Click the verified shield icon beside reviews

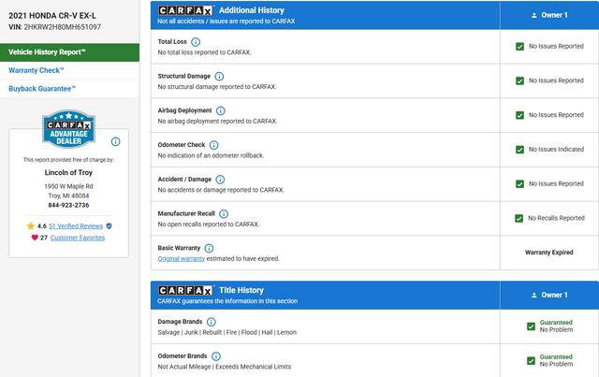109,226
